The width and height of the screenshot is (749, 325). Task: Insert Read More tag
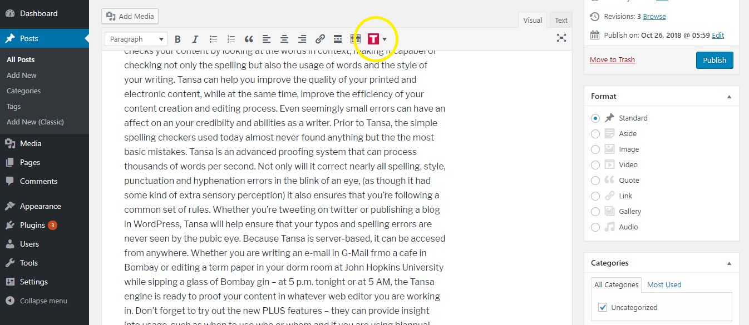(x=338, y=39)
